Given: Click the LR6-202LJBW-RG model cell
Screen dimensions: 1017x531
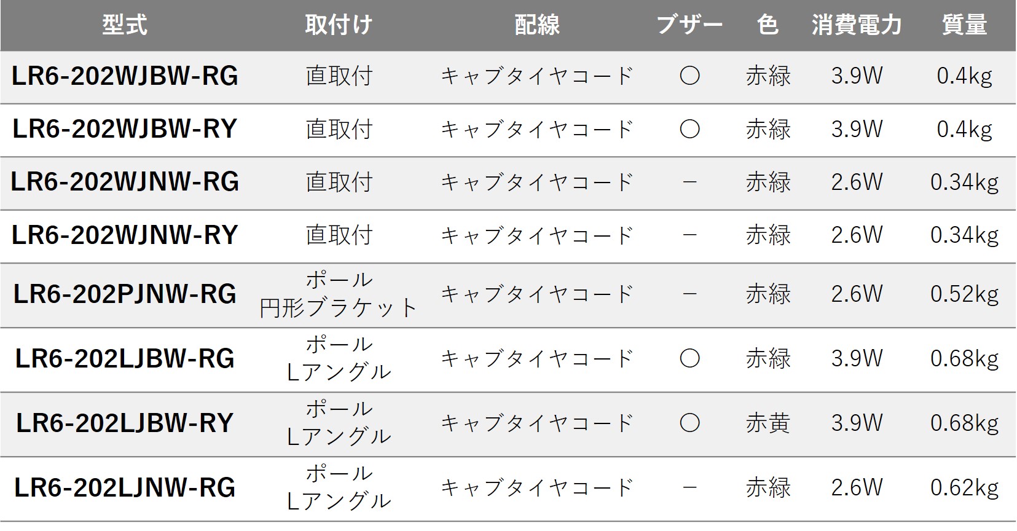Looking at the screenshot, I should pos(125,359).
